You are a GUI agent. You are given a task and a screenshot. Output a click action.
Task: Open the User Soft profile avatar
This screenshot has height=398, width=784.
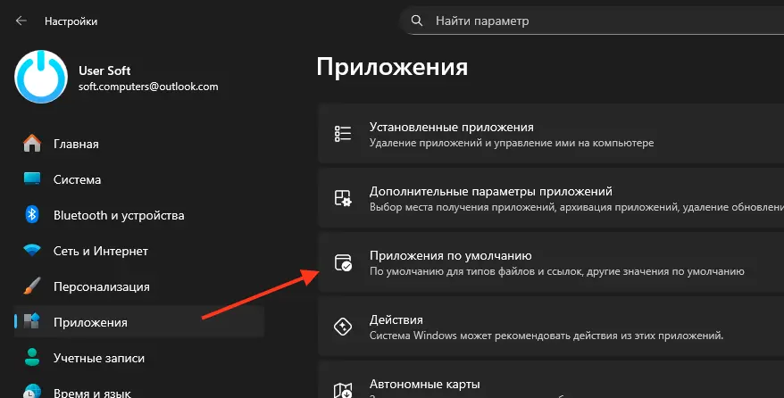[41, 77]
